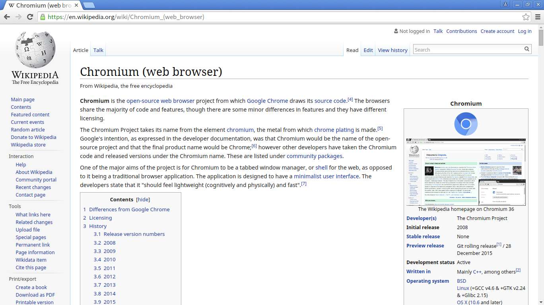The width and height of the screenshot is (544, 305).
Task: Click the user profile icon in title bar
Action: click(505, 4)
